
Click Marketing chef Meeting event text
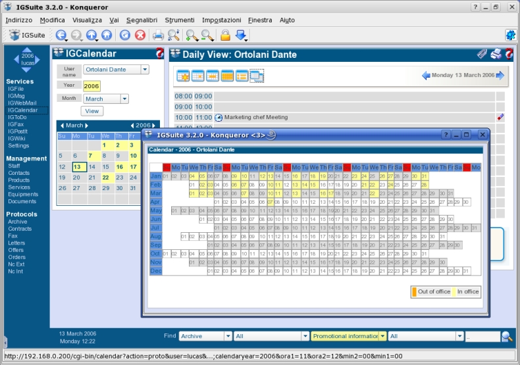[x=256, y=117]
